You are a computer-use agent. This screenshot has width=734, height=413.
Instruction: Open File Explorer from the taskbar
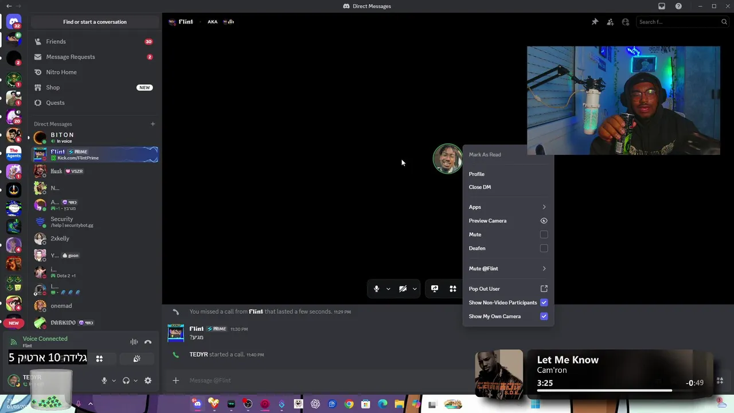[399, 404]
